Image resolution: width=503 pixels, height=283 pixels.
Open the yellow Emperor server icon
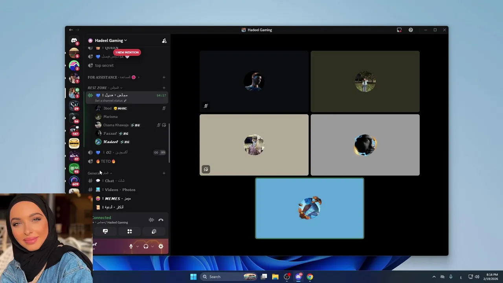74,143
